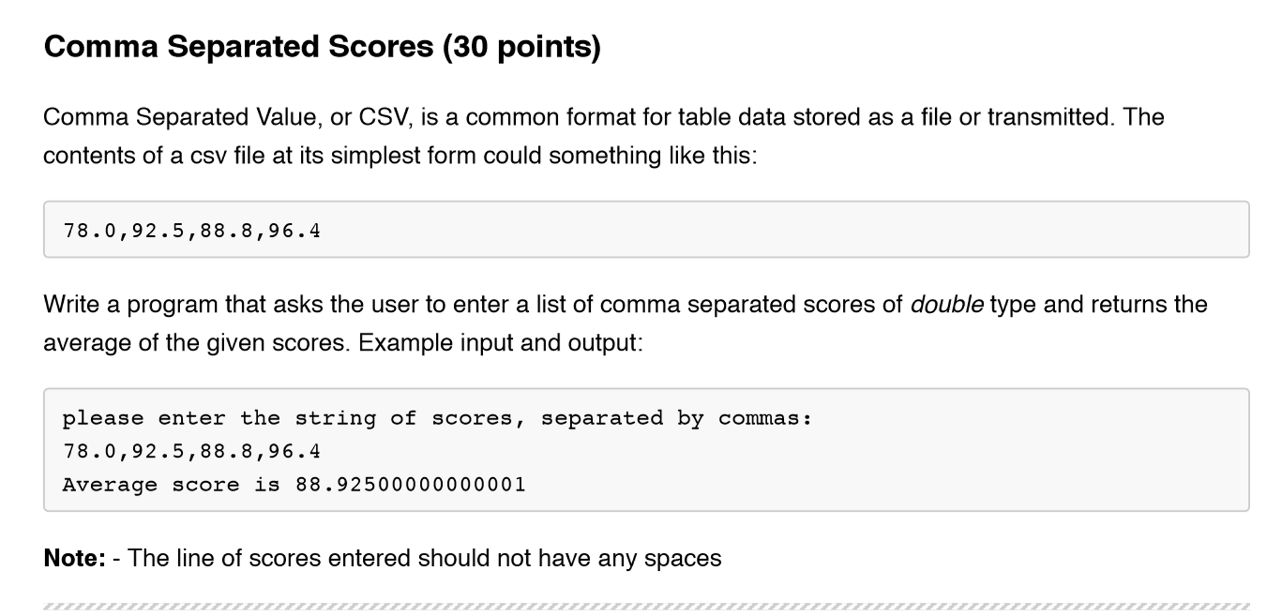Image resolution: width=1267 pixels, height=616 pixels.
Task: Click the 'Average score is 88.92500000000001' line
Action: pyautogui.click(x=294, y=485)
